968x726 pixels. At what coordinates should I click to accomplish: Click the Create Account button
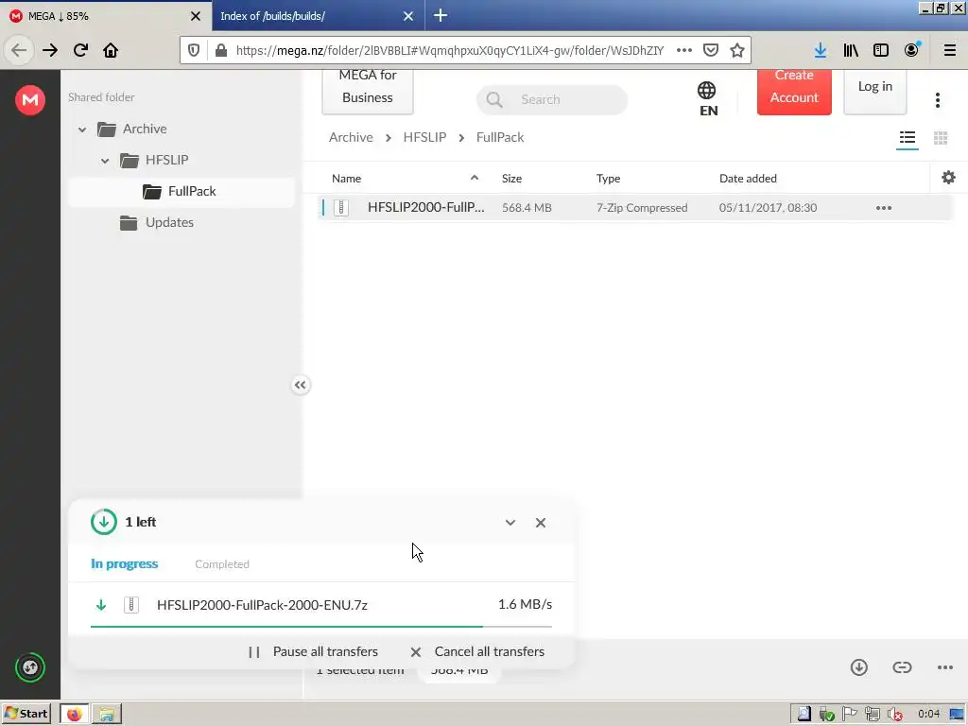[794, 92]
